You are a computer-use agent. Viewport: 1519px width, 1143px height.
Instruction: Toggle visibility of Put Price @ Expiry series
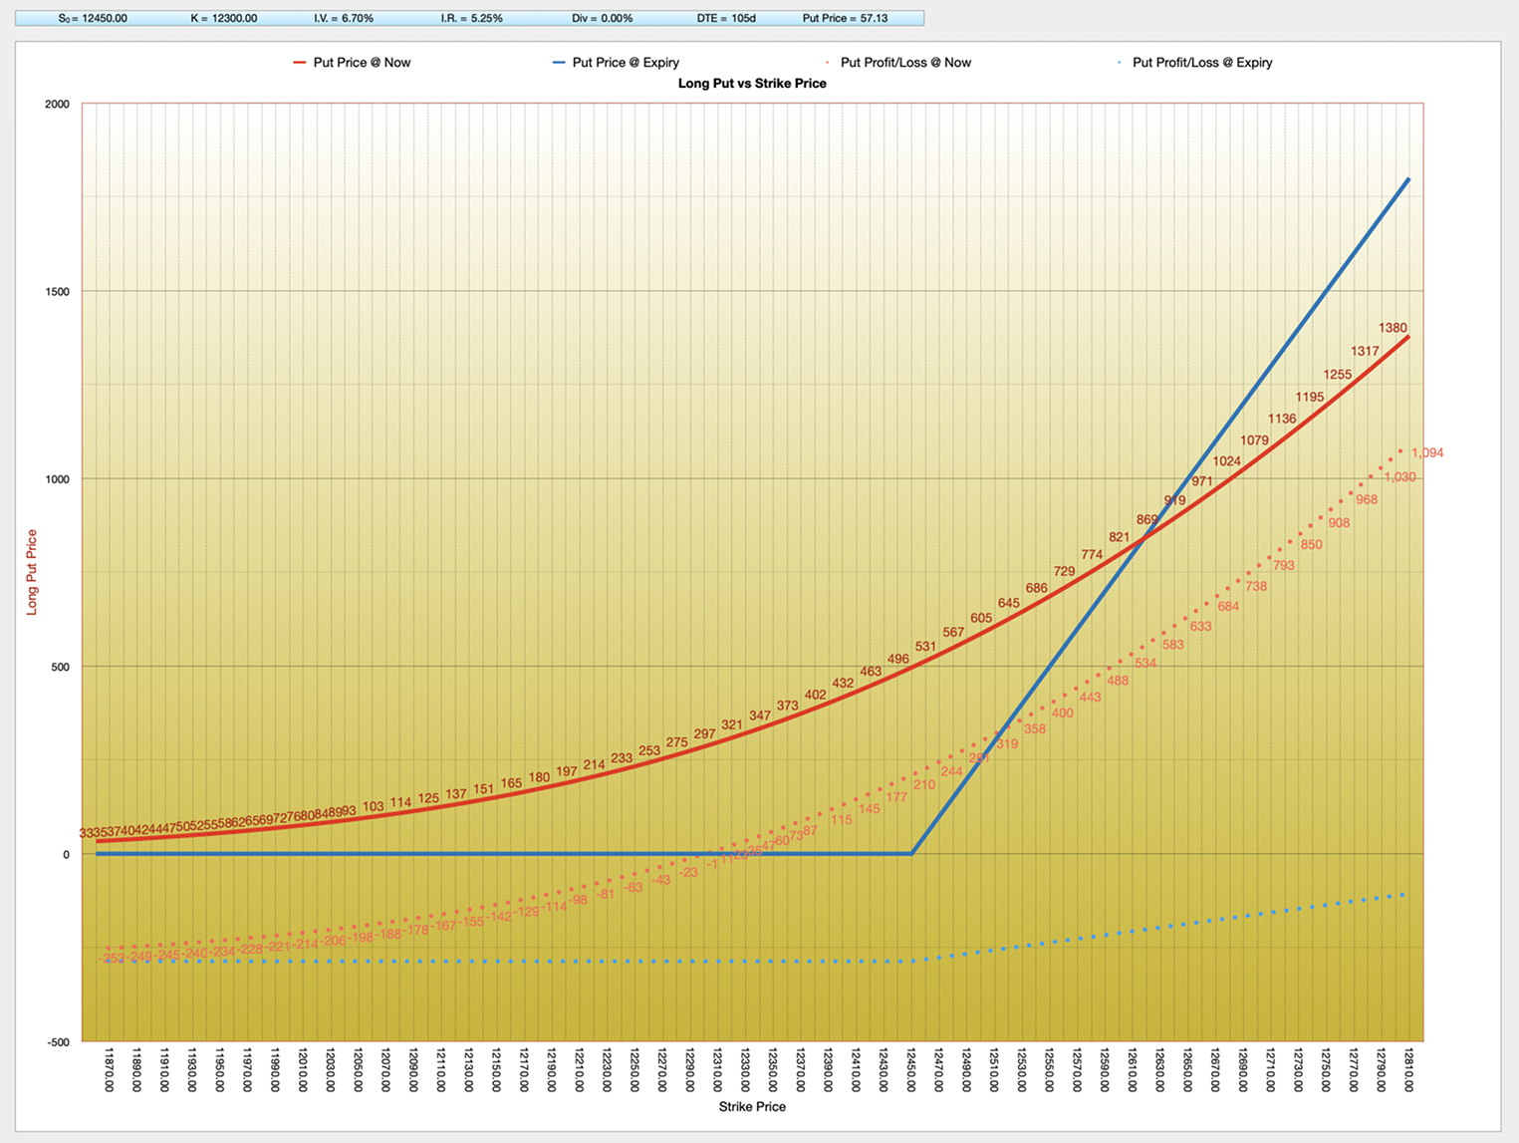point(628,62)
